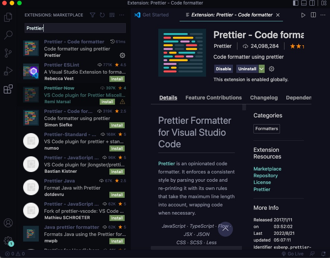Image resolution: width=330 pixels, height=258 pixels.
Task: Click the large Prettier extension logo
Action: (182, 53)
